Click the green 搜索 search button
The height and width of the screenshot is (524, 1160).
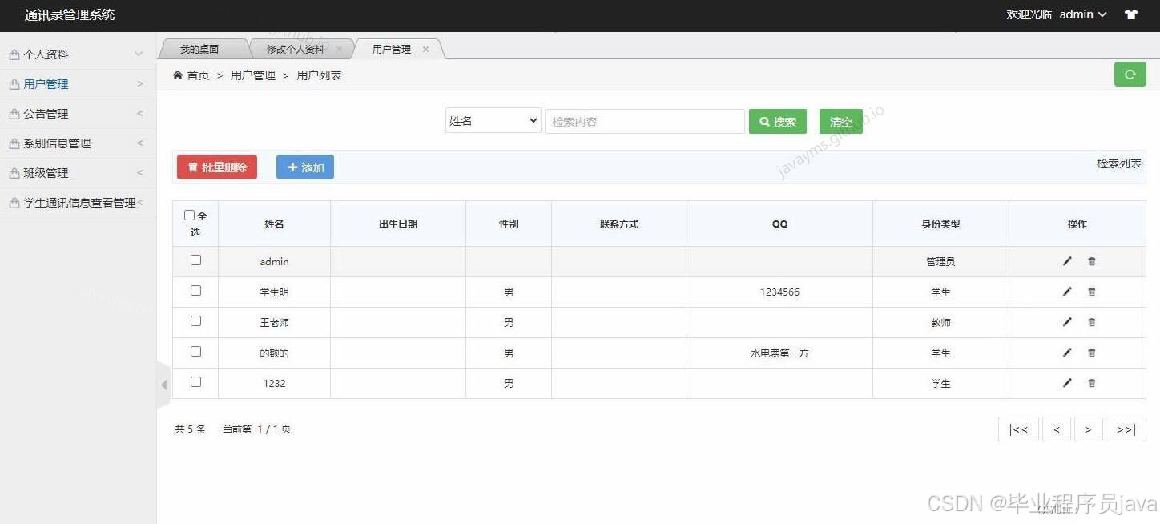pyautogui.click(x=778, y=121)
